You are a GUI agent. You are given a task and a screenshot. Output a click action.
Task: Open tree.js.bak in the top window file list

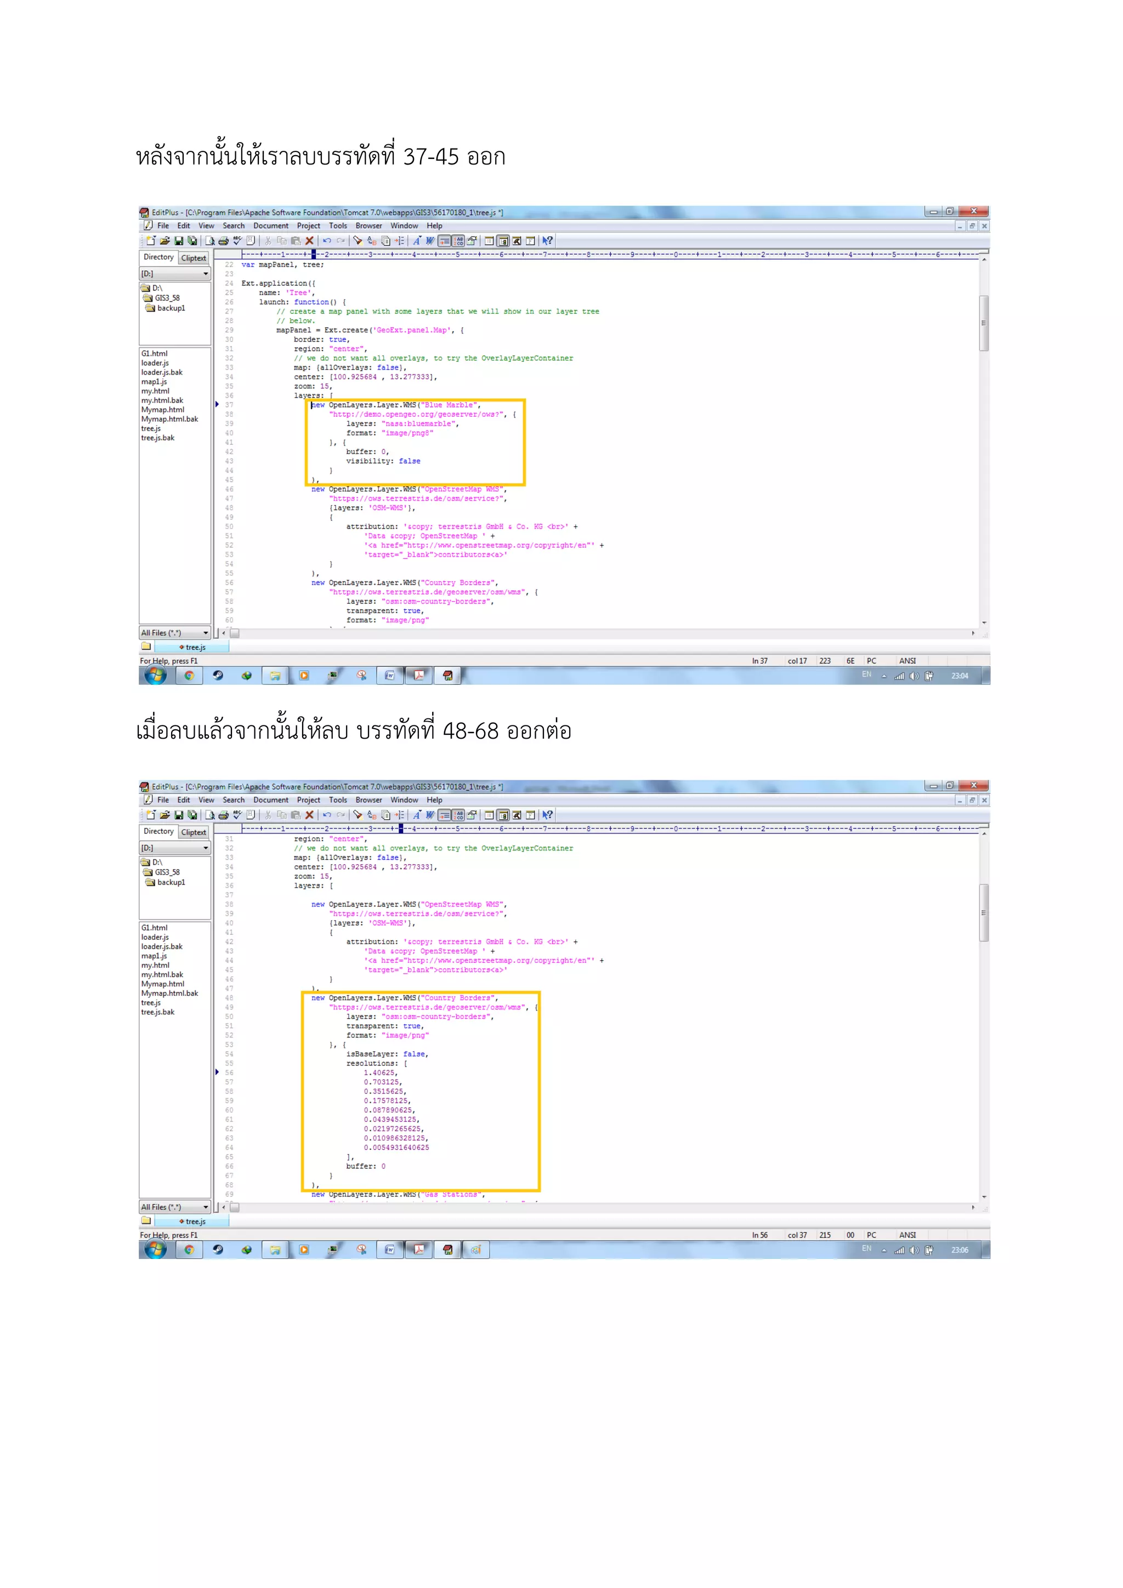(158, 438)
